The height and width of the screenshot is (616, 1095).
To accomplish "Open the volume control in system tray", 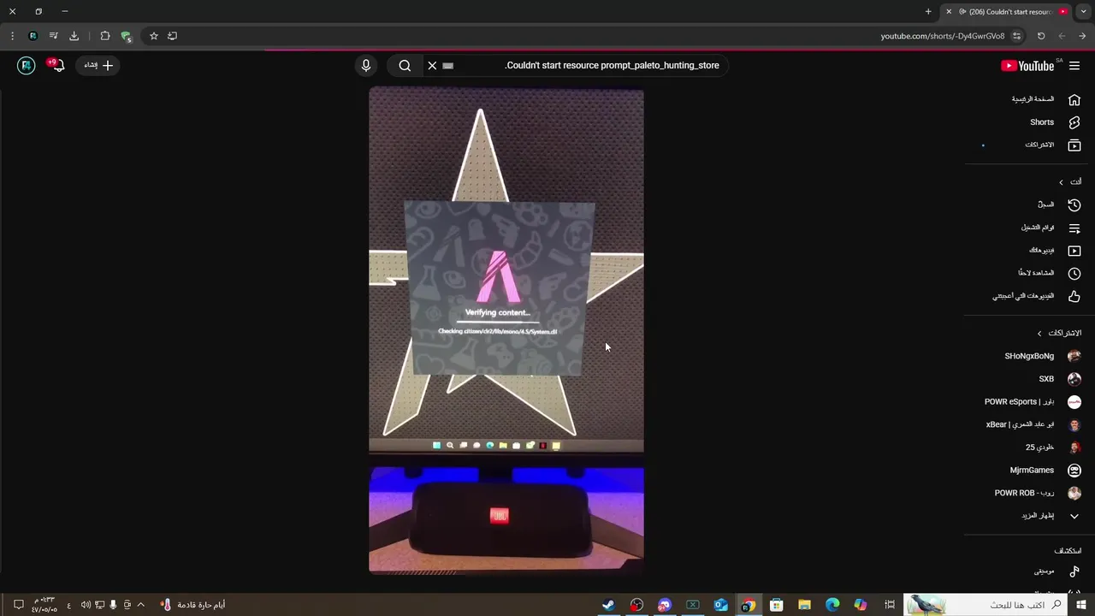I will (x=86, y=605).
